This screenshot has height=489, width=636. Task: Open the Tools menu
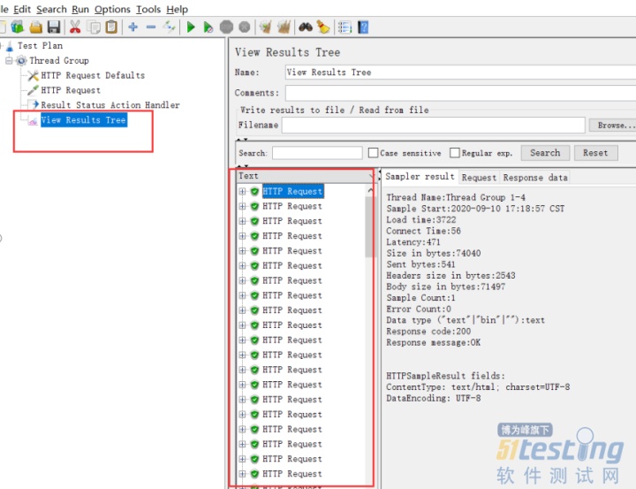click(x=148, y=9)
